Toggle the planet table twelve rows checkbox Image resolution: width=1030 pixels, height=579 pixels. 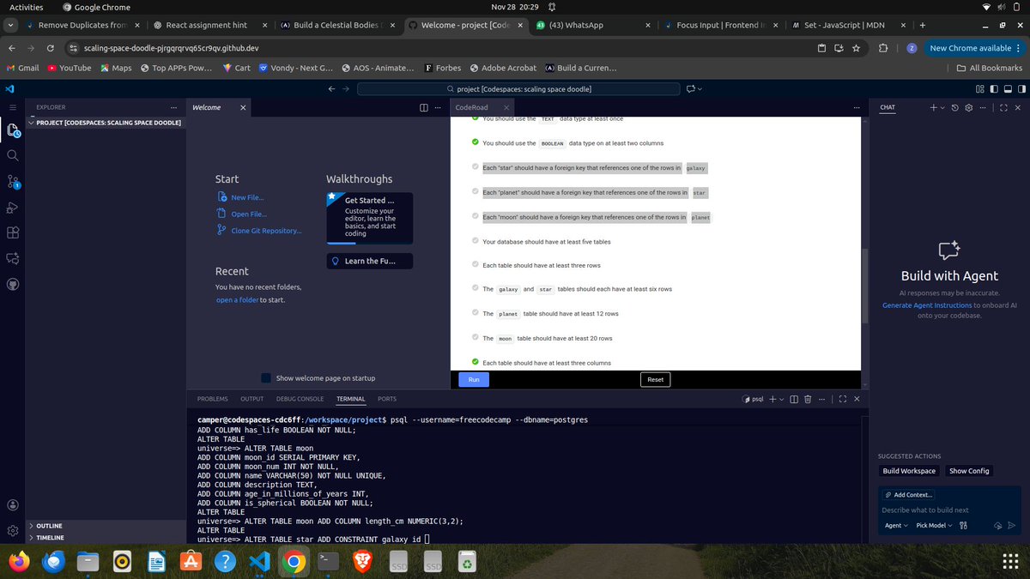[476, 314]
